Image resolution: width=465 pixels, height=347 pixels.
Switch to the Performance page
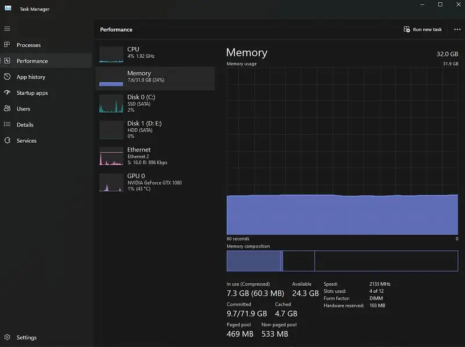click(x=46, y=61)
